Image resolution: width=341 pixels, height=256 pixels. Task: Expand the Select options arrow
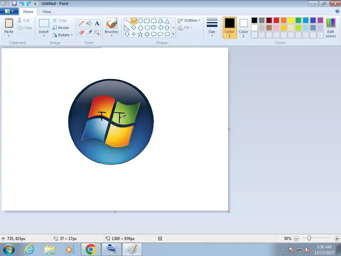point(44,36)
